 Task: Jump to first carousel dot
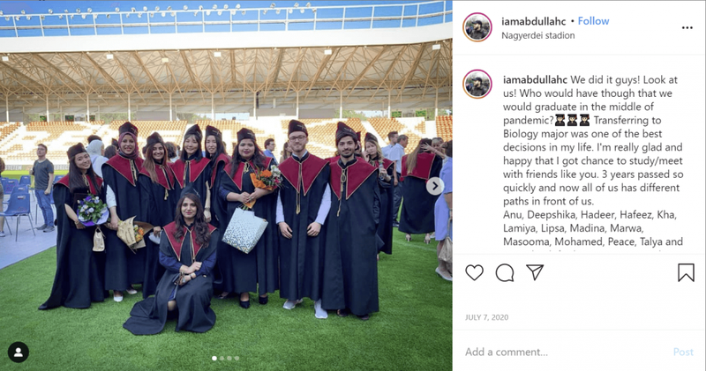coord(214,359)
